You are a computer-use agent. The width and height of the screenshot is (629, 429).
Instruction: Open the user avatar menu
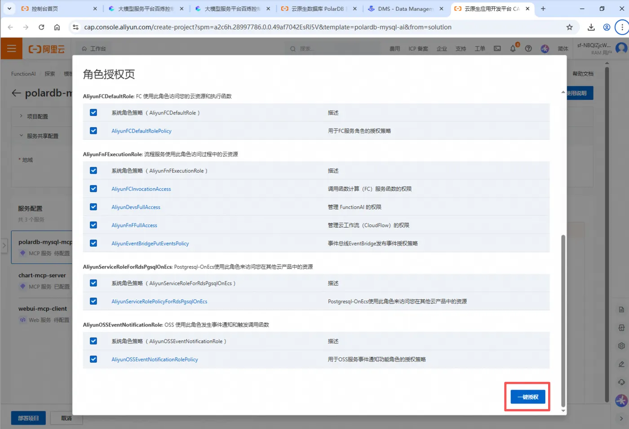pyautogui.click(x=622, y=48)
